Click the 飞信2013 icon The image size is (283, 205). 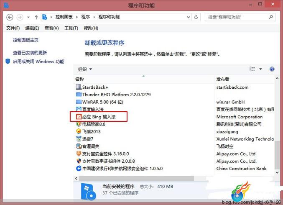(79, 131)
